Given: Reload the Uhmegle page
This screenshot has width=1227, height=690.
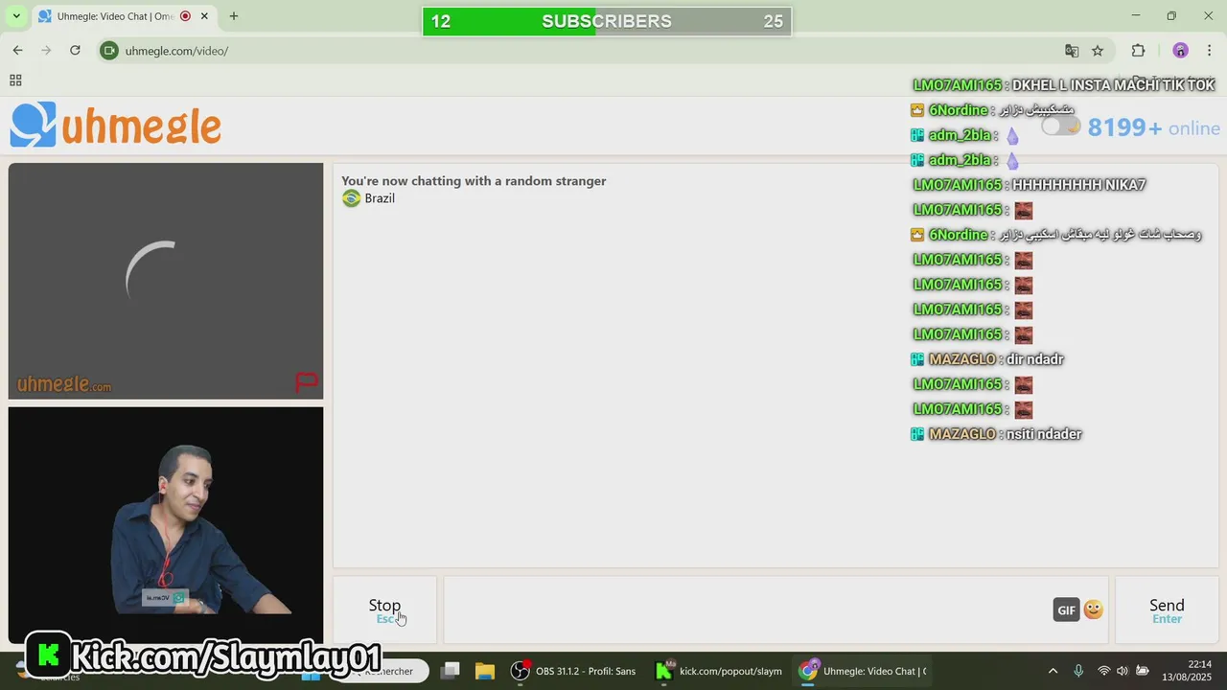Looking at the screenshot, I should point(75,51).
